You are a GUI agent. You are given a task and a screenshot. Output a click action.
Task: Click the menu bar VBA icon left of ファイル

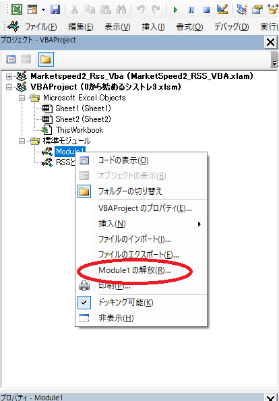[13, 26]
